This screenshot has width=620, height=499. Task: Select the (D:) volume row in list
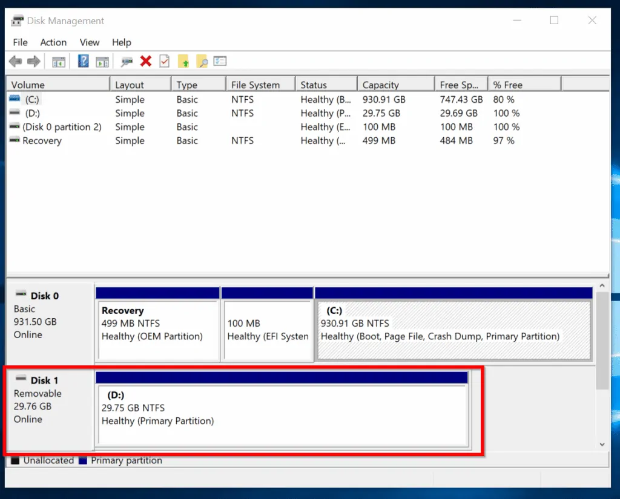(x=33, y=113)
